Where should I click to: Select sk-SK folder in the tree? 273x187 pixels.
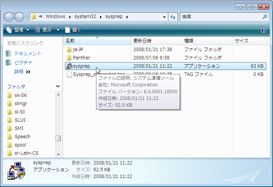21,95
